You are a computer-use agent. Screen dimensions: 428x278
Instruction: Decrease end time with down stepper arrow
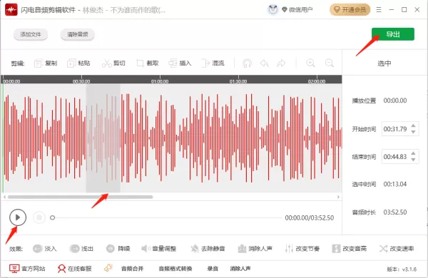tap(413, 160)
